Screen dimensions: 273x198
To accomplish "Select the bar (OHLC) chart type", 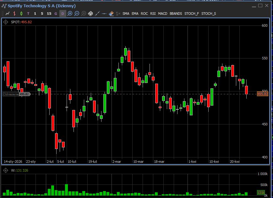I will point(14,14).
